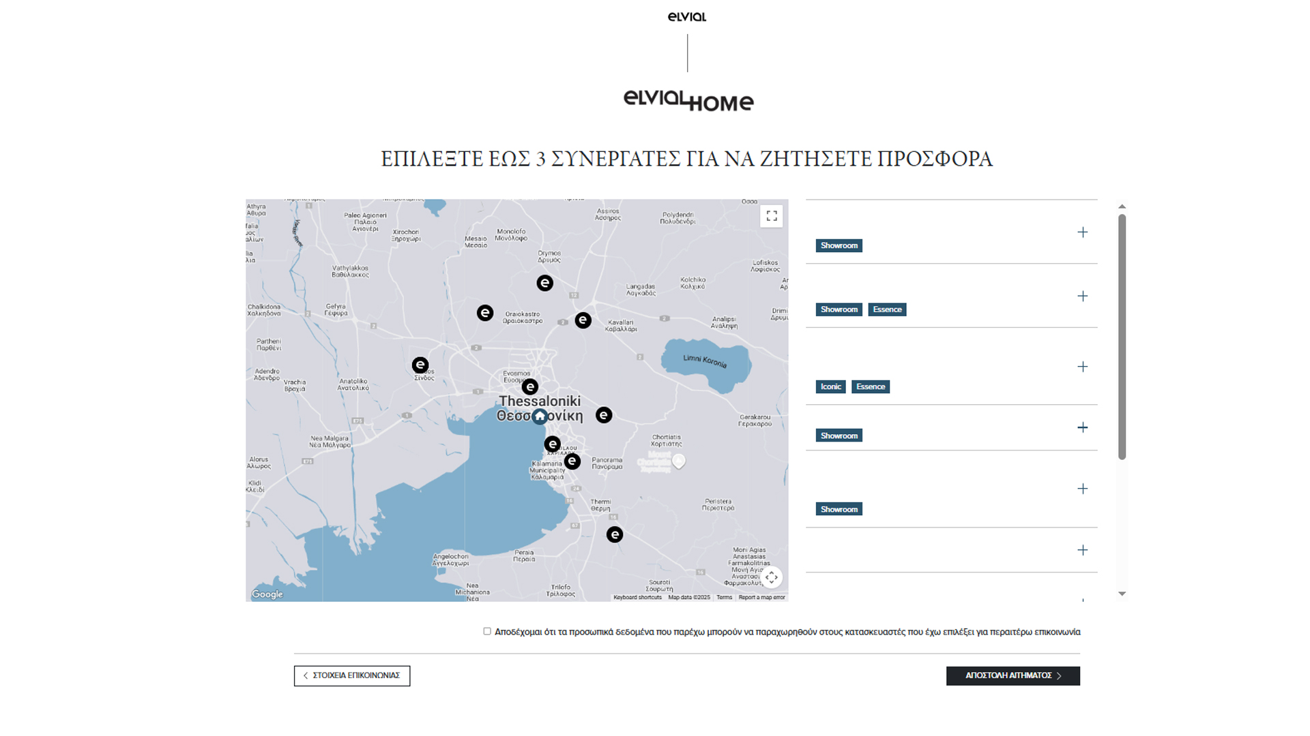Screen dimensions: 1310x736
Task: Add first Showroom partner with plus icon
Action: click(1082, 232)
